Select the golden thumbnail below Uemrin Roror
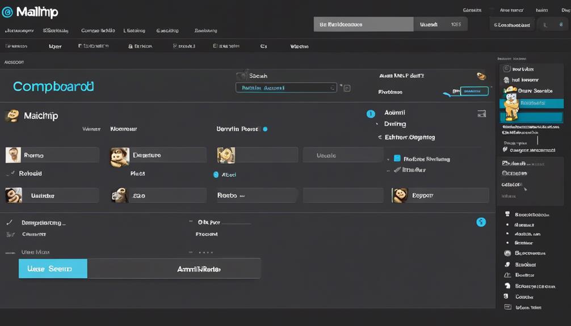The image size is (571, 326). click(x=226, y=155)
